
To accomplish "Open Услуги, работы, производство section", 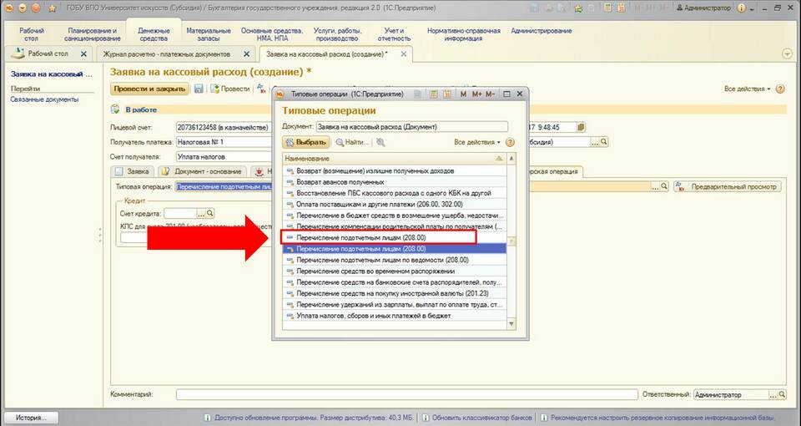I will (337, 35).
